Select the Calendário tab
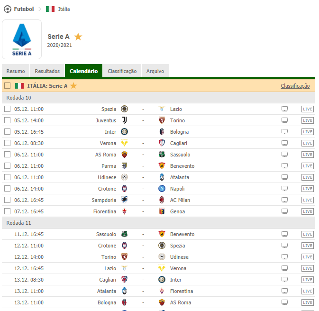Screen dimensions: 319x311 pyautogui.click(x=83, y=71)
